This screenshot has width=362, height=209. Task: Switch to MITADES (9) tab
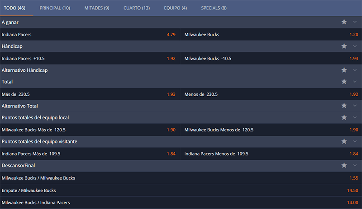pyautogui.click(x=97, y=8)
